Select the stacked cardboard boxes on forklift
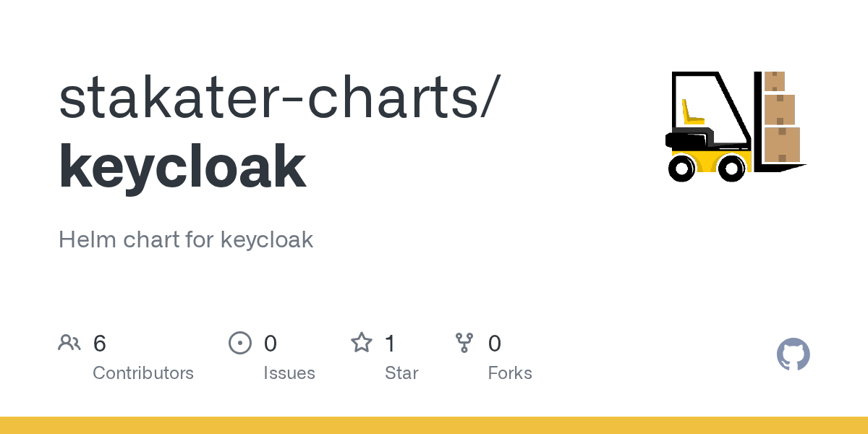 (781, 116)
